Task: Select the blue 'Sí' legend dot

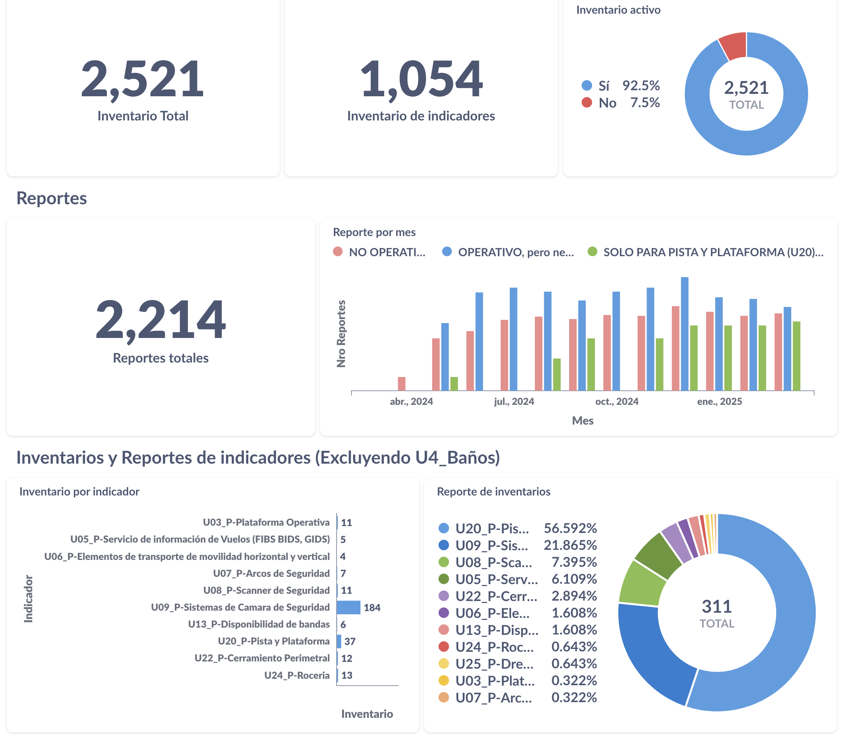Action: tap(587, 85)
